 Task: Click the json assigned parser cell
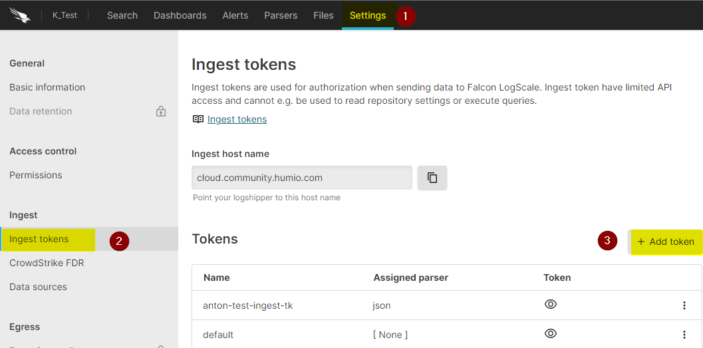tap(382, 305)
